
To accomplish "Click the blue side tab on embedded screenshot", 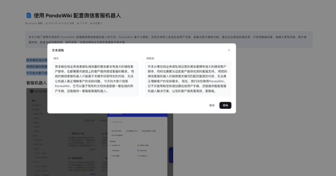I will click(x=171, y=155).
